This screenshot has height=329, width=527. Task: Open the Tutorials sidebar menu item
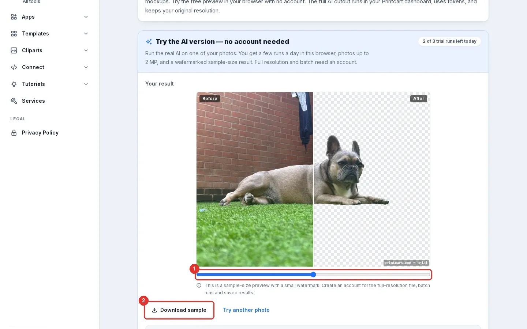pyautogui.click(x=50, y=84)
